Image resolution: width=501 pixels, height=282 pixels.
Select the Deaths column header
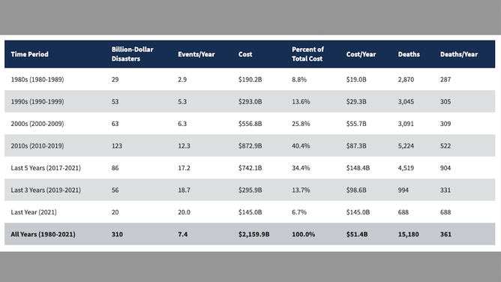[409, 54]
